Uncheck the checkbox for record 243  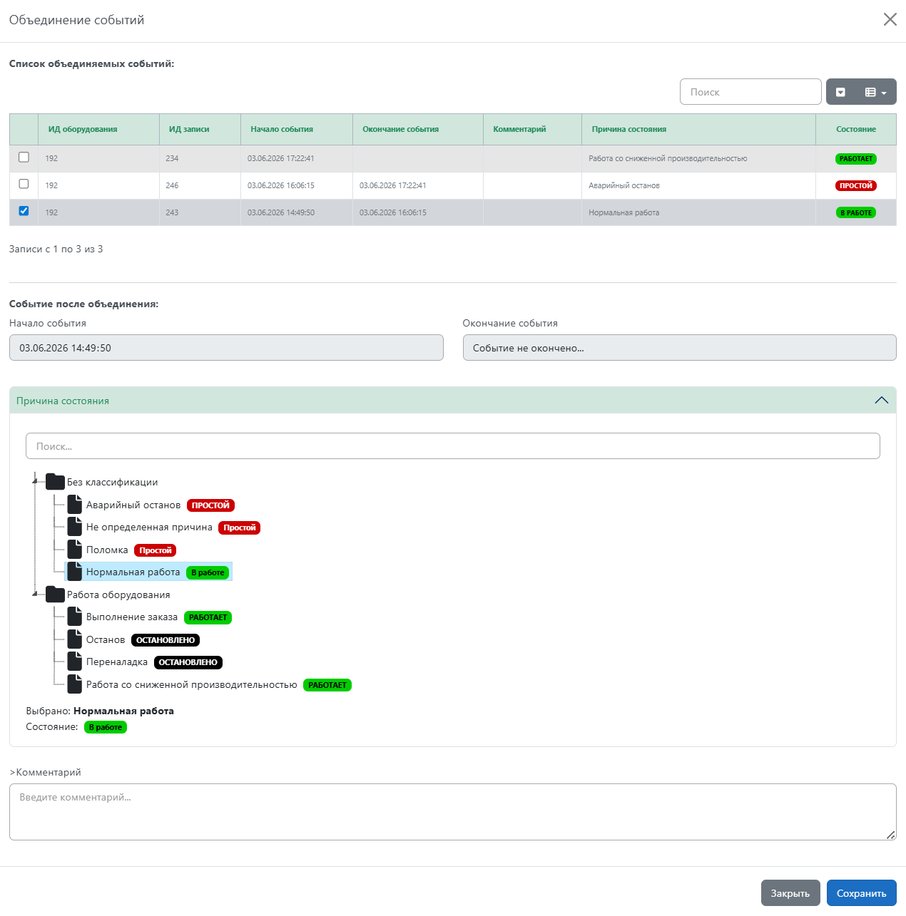[x=24, y=211]
